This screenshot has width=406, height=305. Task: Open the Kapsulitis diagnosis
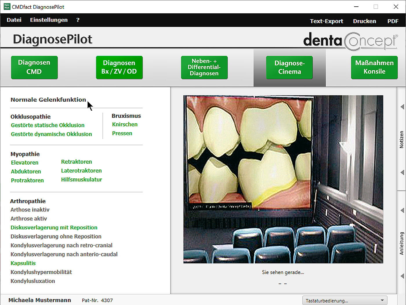tap(23, 263)
